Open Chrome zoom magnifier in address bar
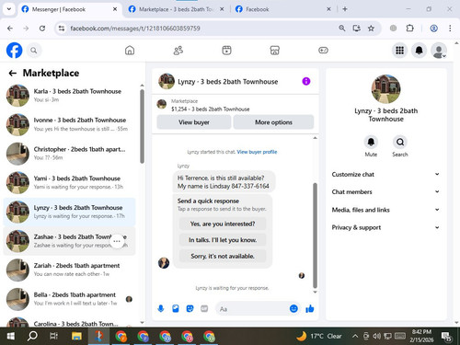Image resolution: width=460 pixels, height=345 pixels. [342, 29]
